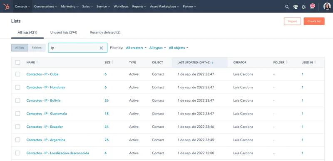The width and height of the screenshot is (333, 161).
Task: Open the Conversations navigation dropdown
Action: (45, 7)
